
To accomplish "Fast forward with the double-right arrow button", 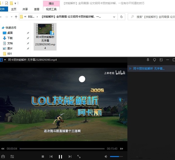I will [x=122, y=149].
